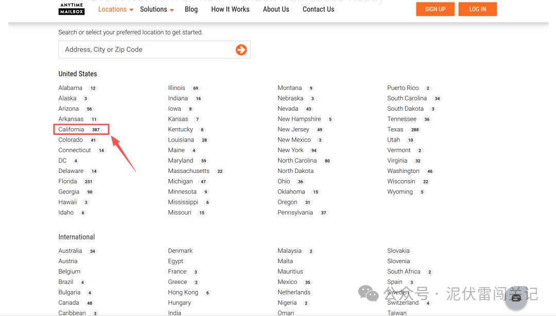The image size is (556, 316).
Task: Open Louisiana locations
Action: 181,140
